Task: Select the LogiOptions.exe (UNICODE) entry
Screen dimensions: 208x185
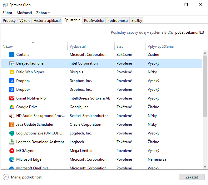Action: click(x=39, y=133)
